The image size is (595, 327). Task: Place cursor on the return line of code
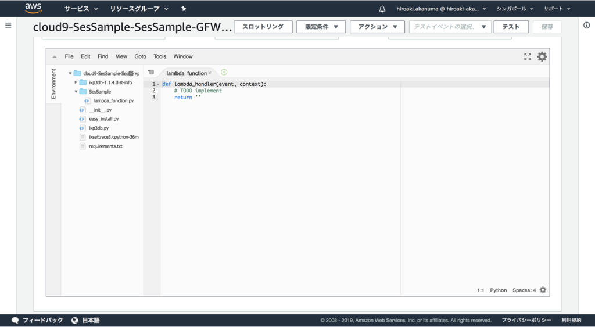tap(188, 98)
